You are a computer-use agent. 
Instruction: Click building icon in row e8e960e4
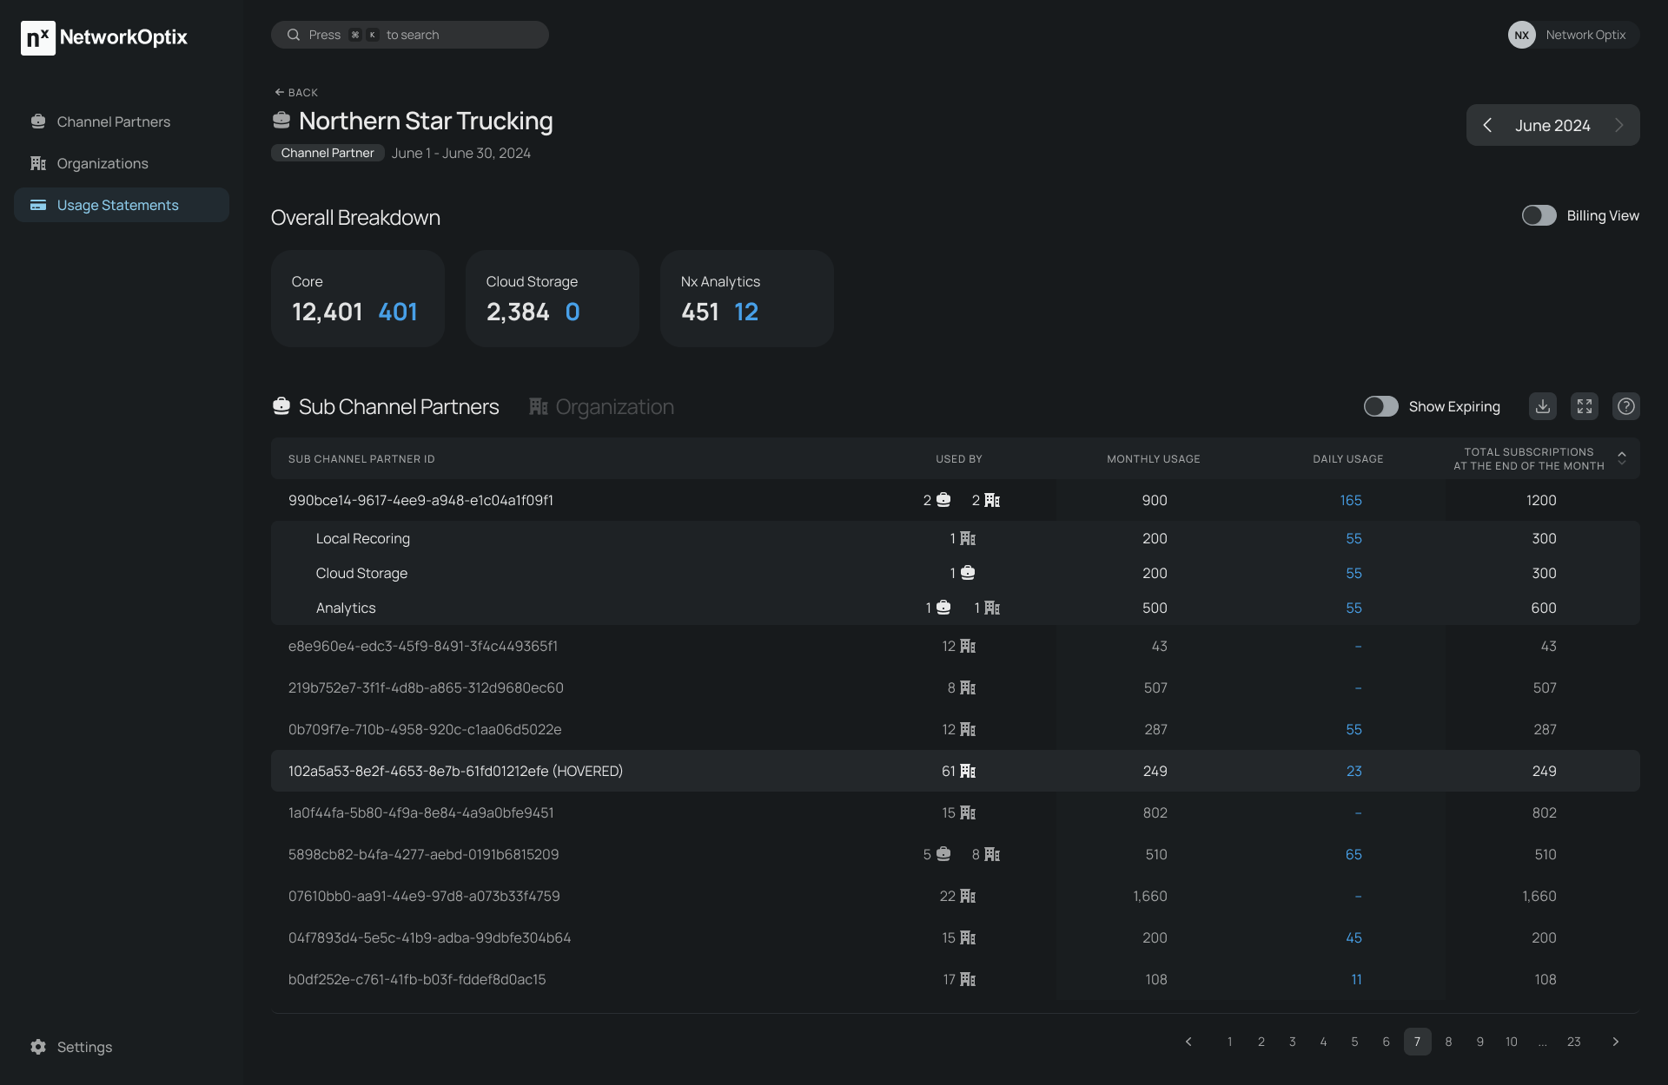968,646
